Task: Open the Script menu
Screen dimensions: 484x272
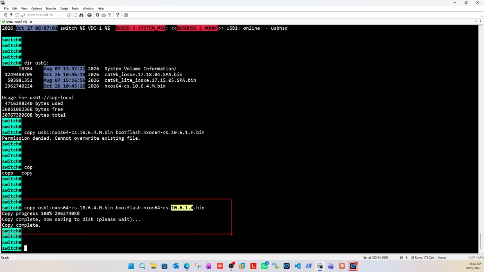Action: click(64, 8)
